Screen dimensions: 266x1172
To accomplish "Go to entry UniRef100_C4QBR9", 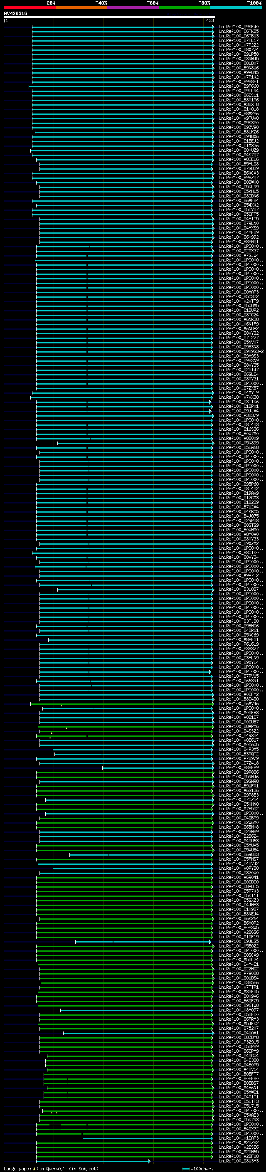I will click(238, 818).
